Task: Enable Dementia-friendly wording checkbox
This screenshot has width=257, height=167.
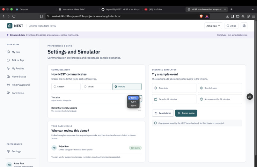Action: [139, 109]
